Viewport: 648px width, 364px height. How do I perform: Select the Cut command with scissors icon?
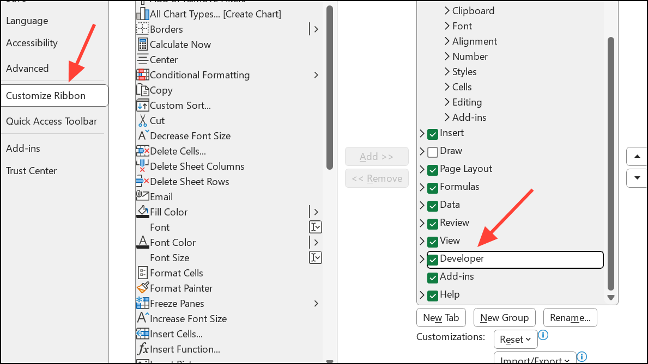point(157,120)
